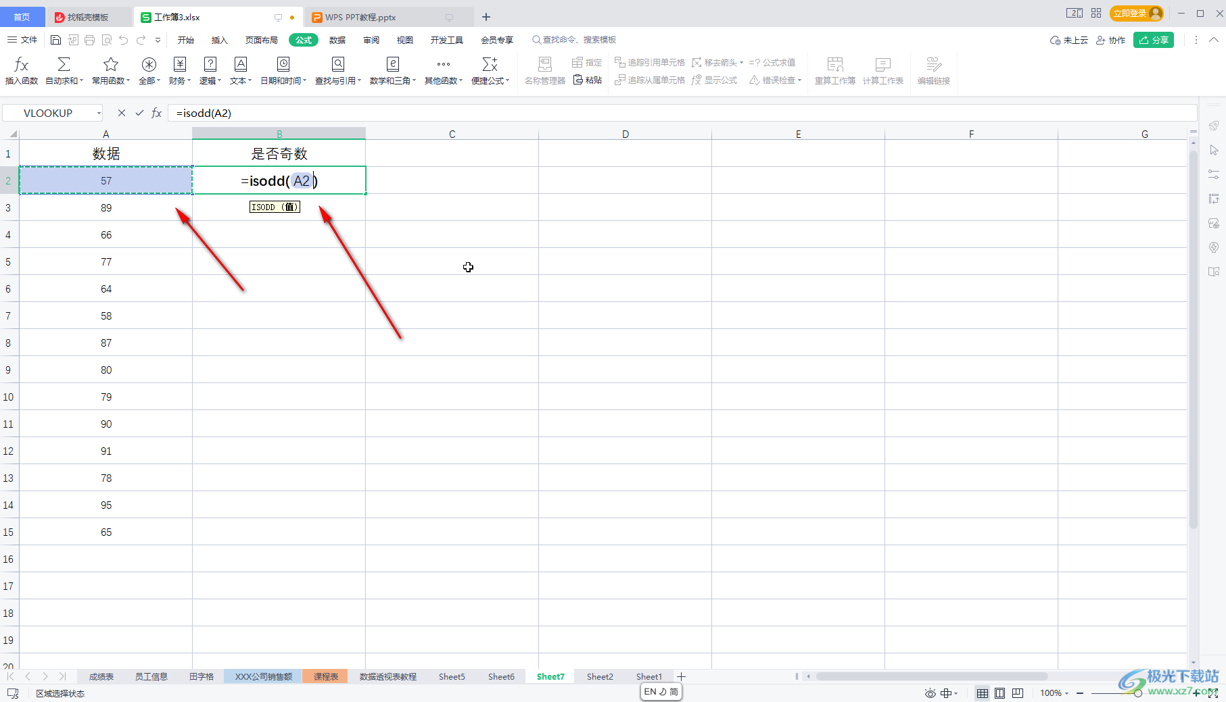
Task: Open the Lookup and Reference functions icon
Action: [x=338, y=65]
